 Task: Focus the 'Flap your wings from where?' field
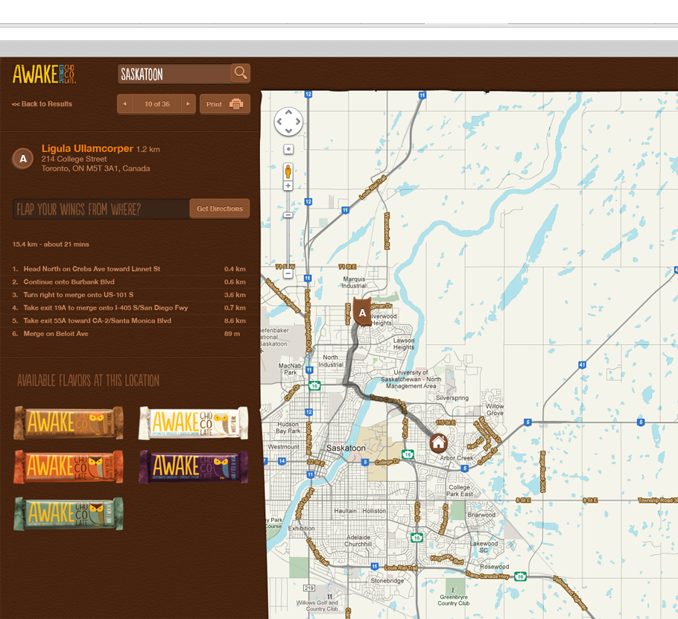click(x=101, y=209)
